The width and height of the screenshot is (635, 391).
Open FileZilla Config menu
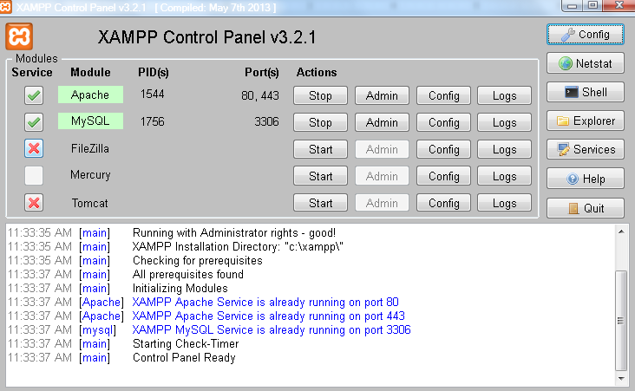coord(444,149)
